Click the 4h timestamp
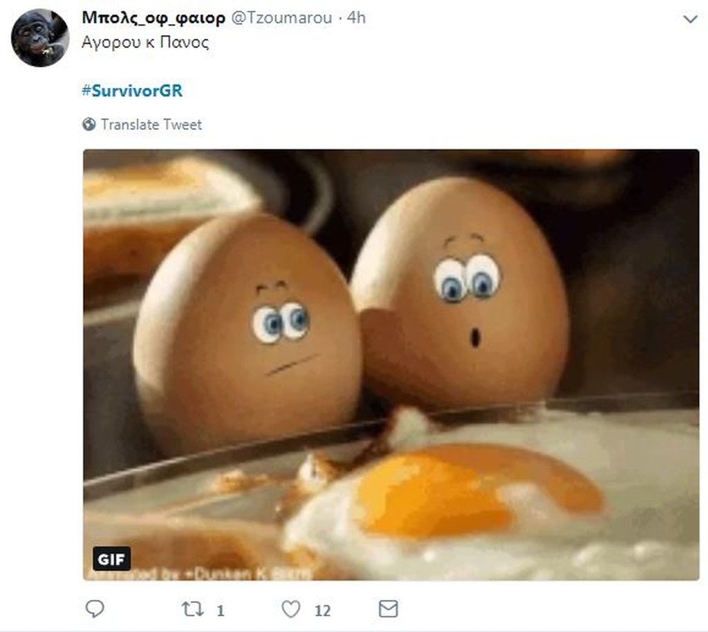This screenshot has width=708, height=632. [355, 19]
